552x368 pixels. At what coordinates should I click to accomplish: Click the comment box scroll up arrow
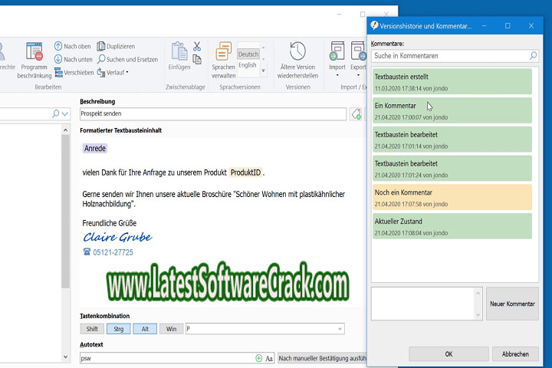tap(478, 293)
